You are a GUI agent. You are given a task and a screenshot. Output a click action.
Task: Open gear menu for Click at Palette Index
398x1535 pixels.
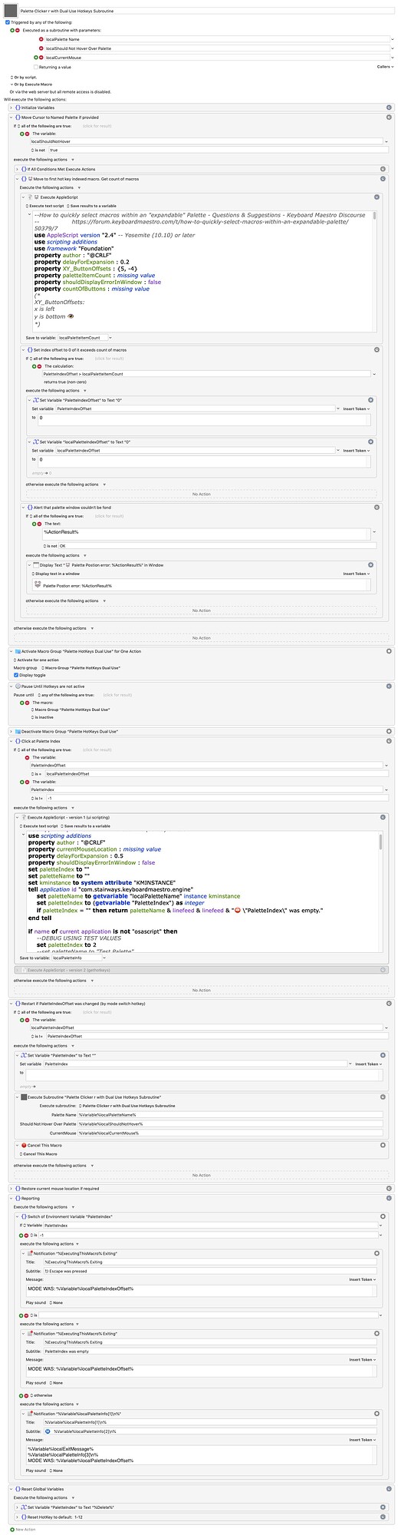389,741
